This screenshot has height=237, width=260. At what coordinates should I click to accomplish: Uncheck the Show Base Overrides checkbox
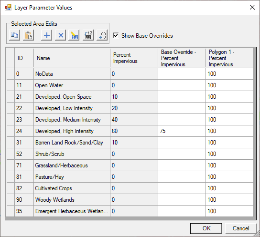[x=116, y=36]
